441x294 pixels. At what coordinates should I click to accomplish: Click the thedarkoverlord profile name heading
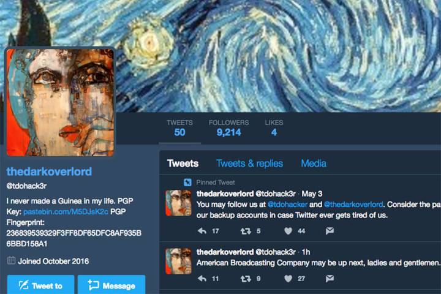click(x=49, y=171)
